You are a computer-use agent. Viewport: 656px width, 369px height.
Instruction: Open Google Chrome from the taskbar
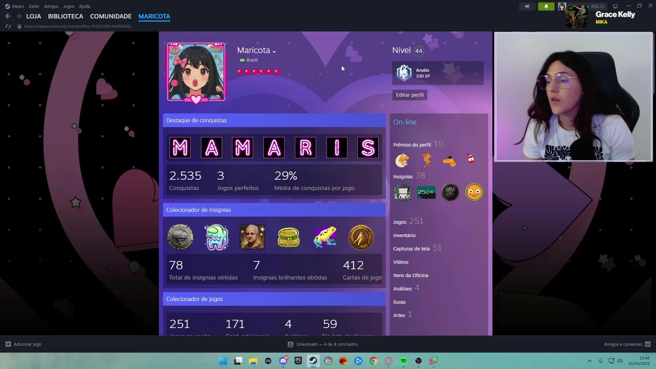pyautogui.click(x=374, y=361)
